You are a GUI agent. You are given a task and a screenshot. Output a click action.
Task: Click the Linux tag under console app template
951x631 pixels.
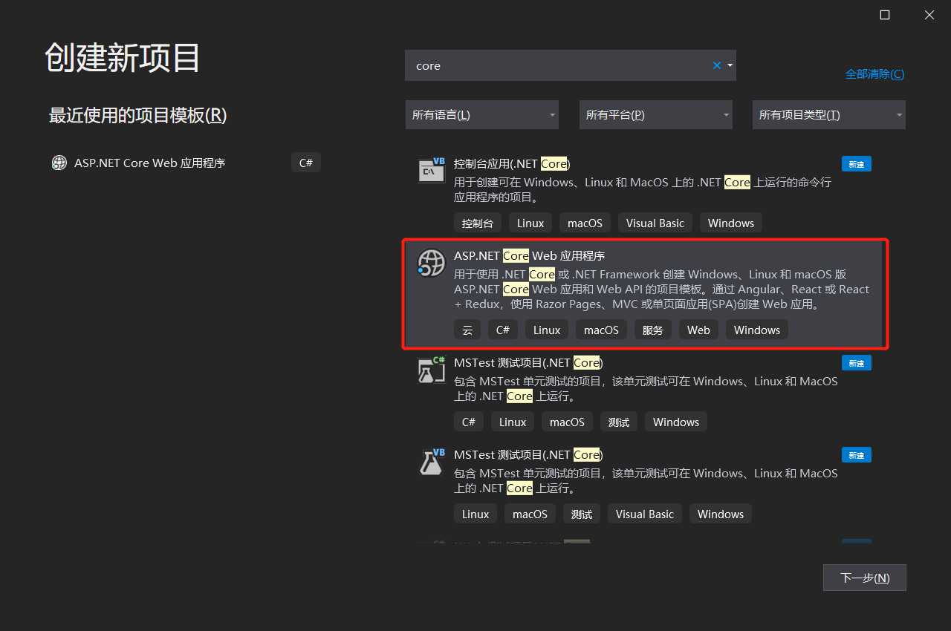(530, 223)
